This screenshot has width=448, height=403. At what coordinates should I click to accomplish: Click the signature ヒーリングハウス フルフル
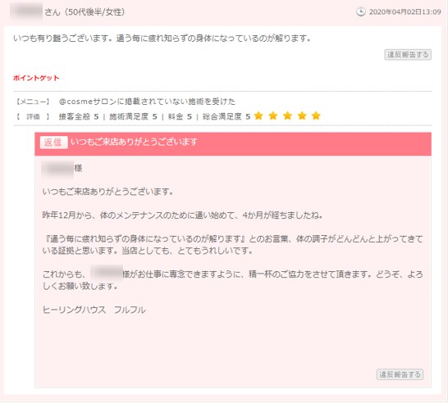click(x=94, y=310)
